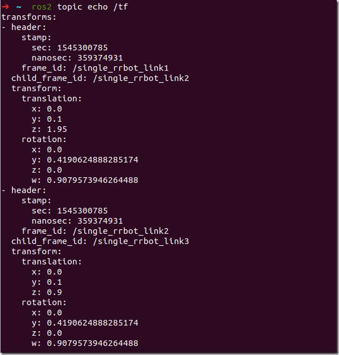
Task: Click the first nanosec value 359374931
Action: tap(100, 58)
